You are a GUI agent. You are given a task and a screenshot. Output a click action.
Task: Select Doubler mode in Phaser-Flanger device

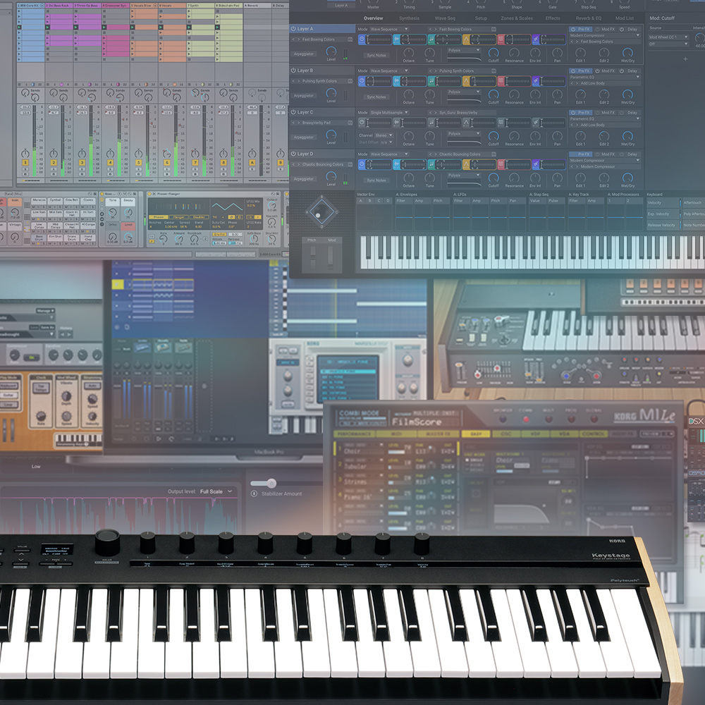tap(200, 217)
